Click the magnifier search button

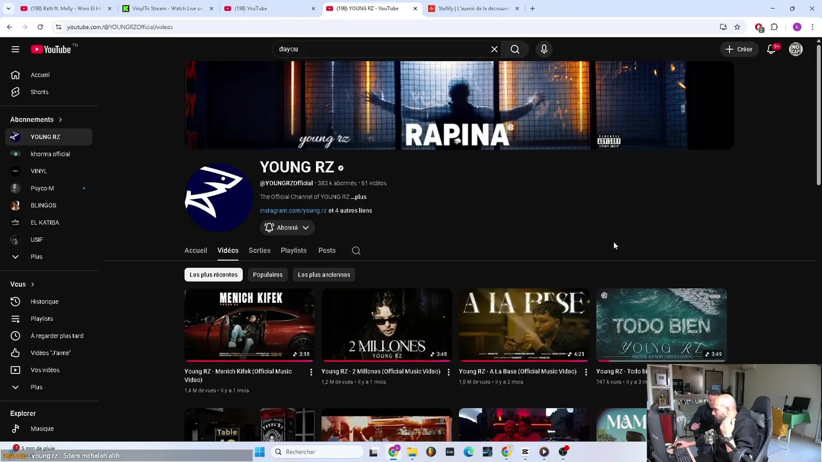(x=515, y=49)
